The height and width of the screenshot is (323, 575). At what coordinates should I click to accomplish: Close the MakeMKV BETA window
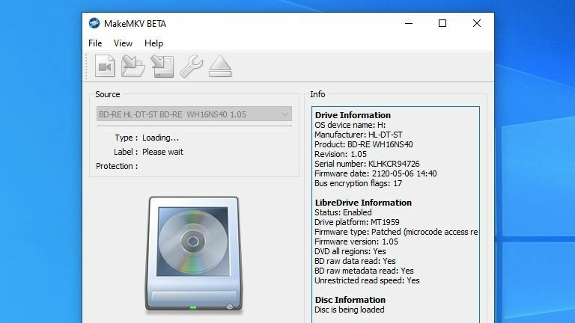click(477, 23)
